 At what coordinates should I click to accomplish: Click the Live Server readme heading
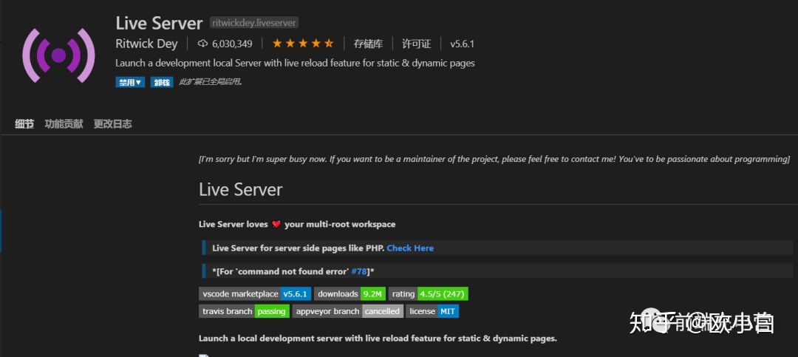click(x=241, y=189)
